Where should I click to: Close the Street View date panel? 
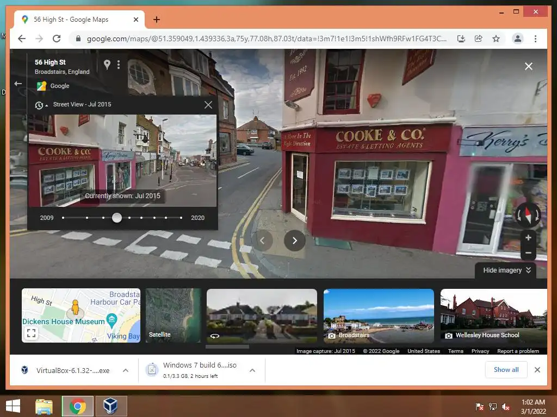[208, 105]
